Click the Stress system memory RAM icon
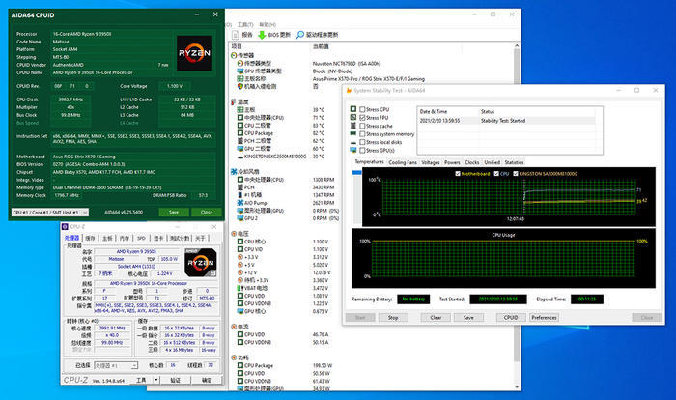 353,133
